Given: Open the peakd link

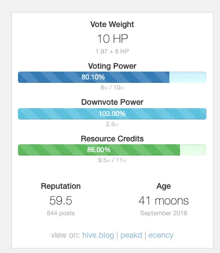Looking at the screenshot, I should tap(131, 235).
